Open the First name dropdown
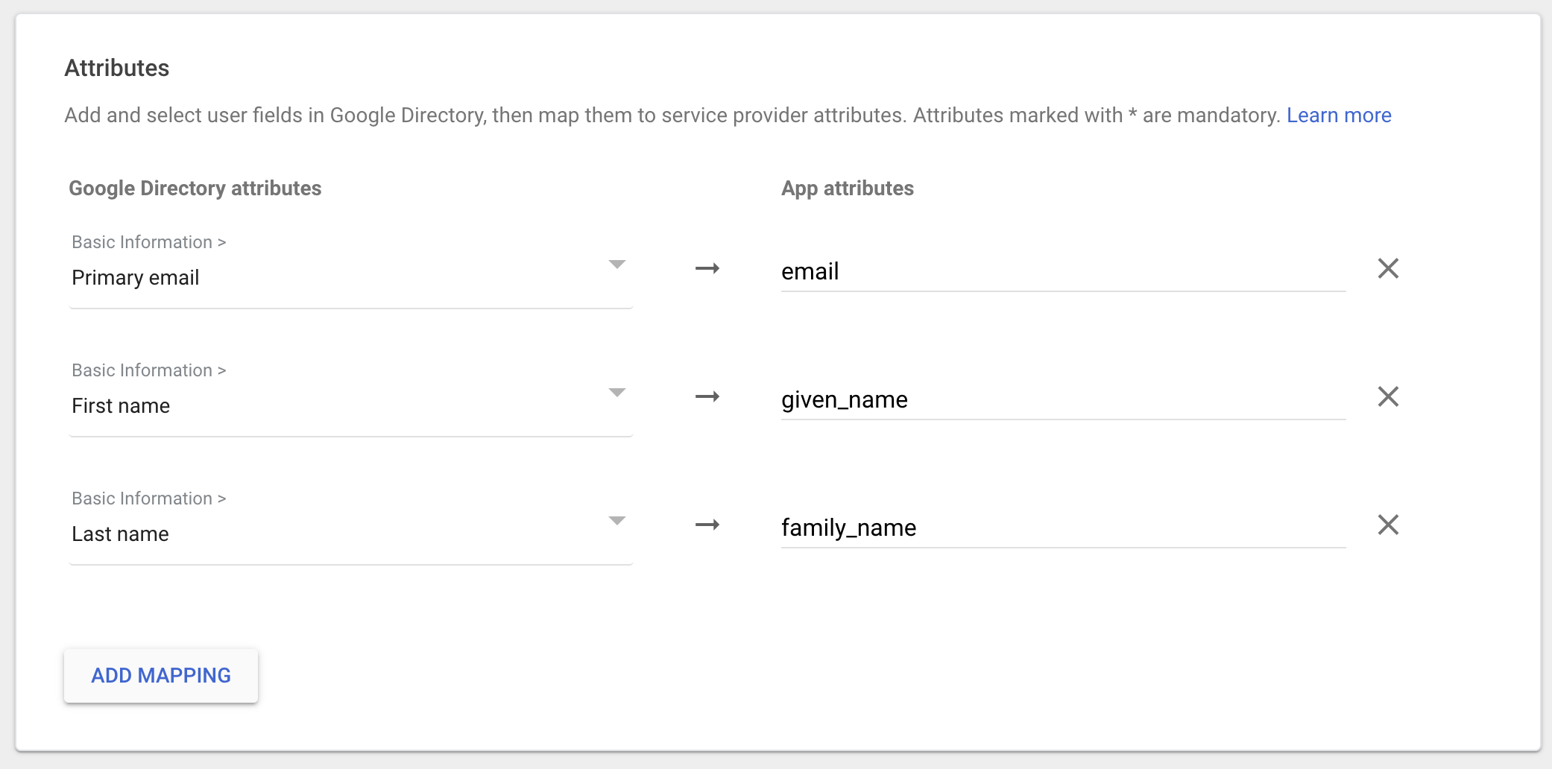 tap(350, 397)
